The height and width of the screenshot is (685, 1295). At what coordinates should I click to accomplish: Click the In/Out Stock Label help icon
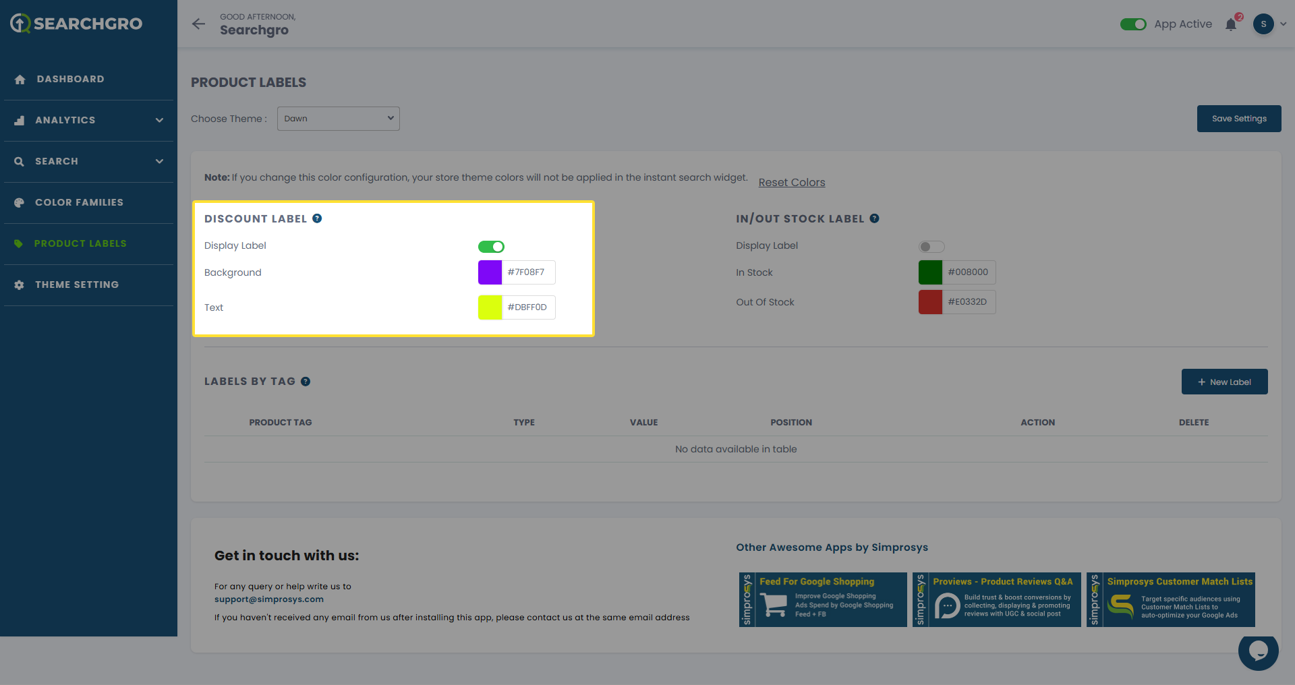tap(874, 218)
